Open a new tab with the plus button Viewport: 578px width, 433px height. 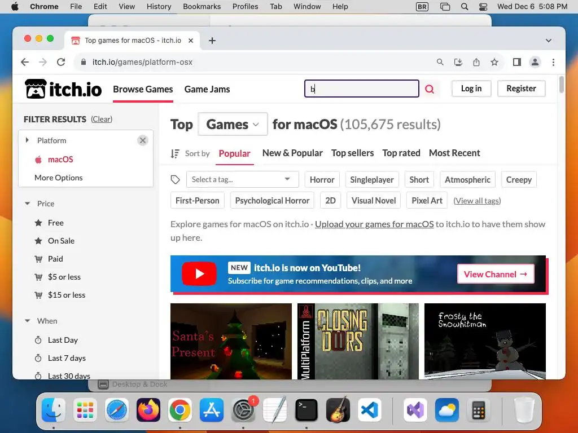pos(212,41)
